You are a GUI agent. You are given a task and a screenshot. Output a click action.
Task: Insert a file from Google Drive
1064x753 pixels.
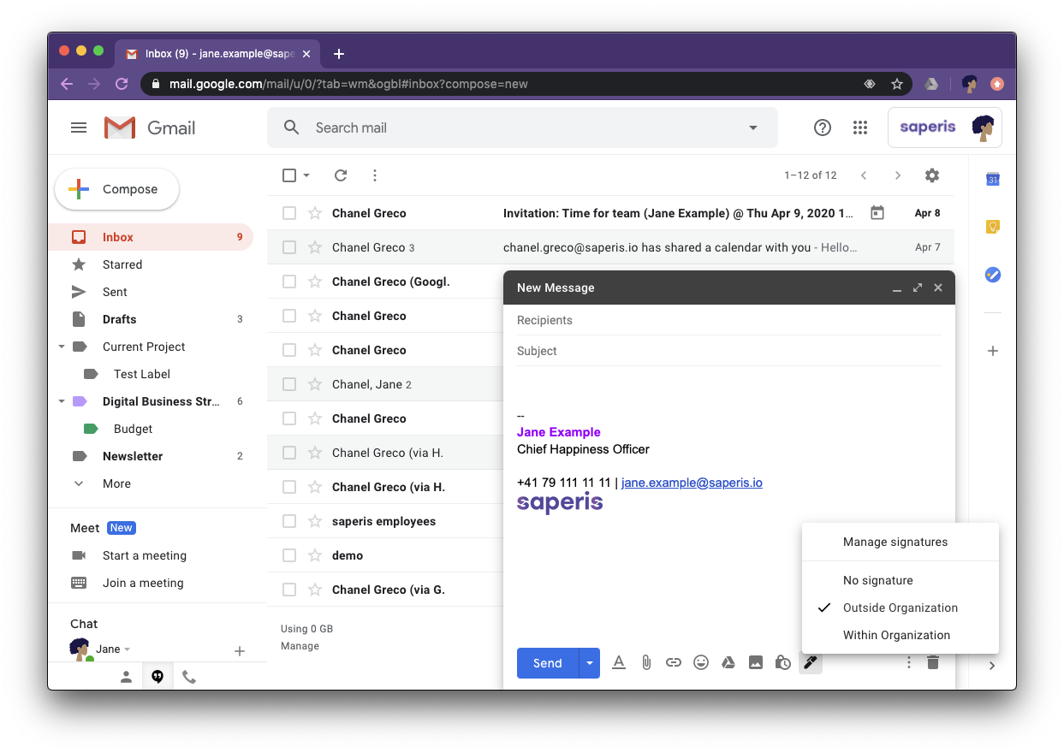pos(728,661)
